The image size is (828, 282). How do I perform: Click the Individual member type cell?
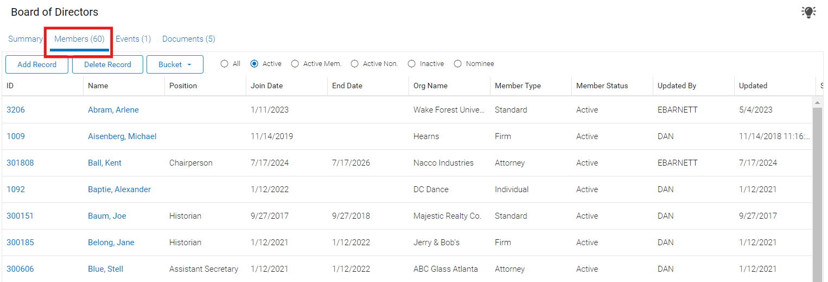[x=512, y=189]
